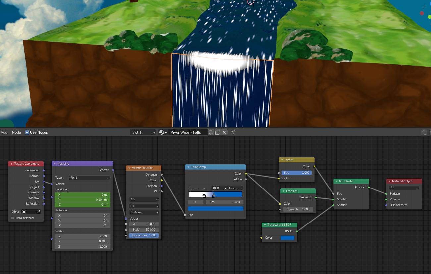Select the white ColorRamp stop handle
The image size is (431, 274).
(204, 196)
